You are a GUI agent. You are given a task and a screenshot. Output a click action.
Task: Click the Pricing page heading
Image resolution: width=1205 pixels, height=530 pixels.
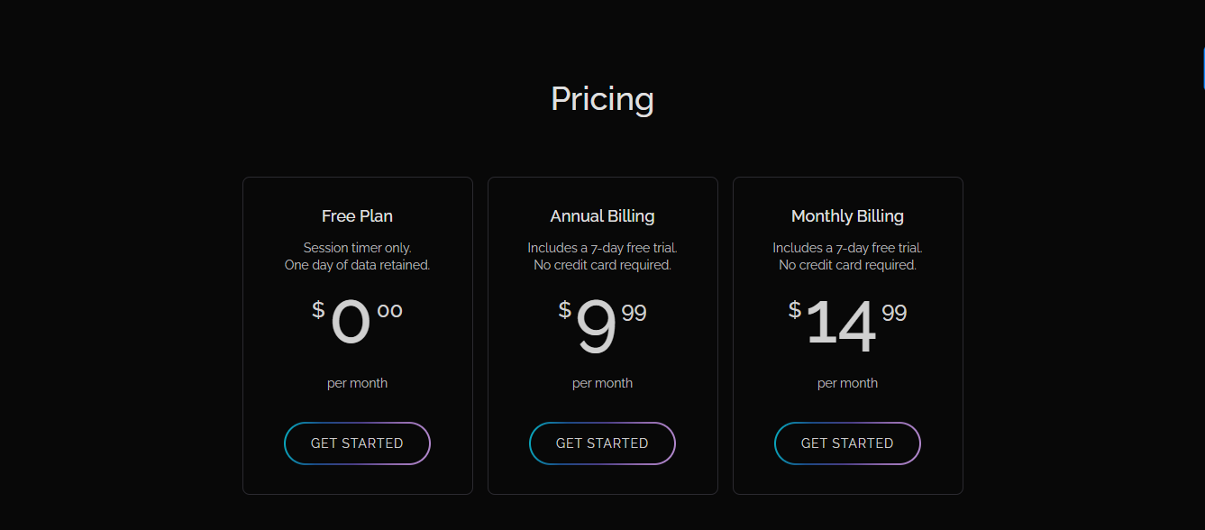click(x=602, y=98)
